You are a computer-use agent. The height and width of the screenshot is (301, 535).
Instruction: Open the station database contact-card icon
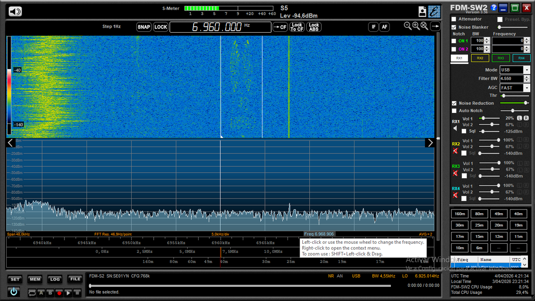tap(423, 11)
